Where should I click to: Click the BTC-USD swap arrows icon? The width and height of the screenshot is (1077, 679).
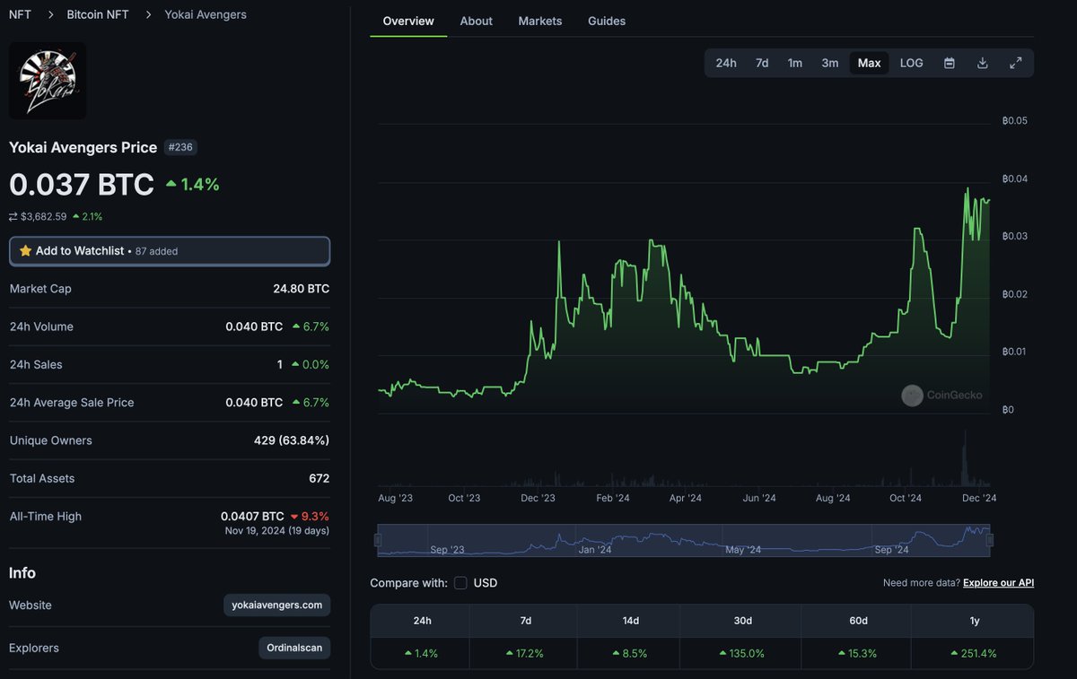coord(13,216)
